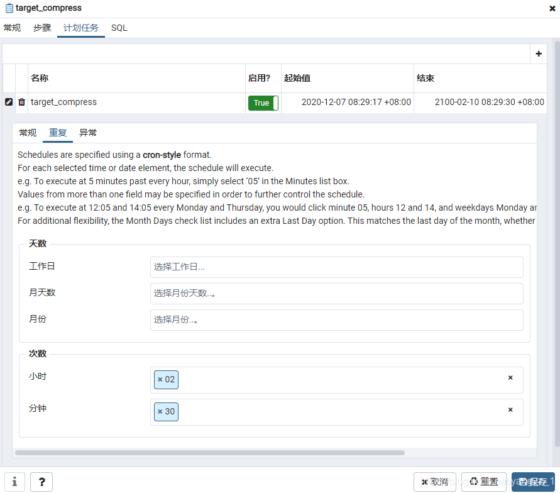Clear all selected hours
The height and width of the screenshot is (493, 560).
point(510,377)
